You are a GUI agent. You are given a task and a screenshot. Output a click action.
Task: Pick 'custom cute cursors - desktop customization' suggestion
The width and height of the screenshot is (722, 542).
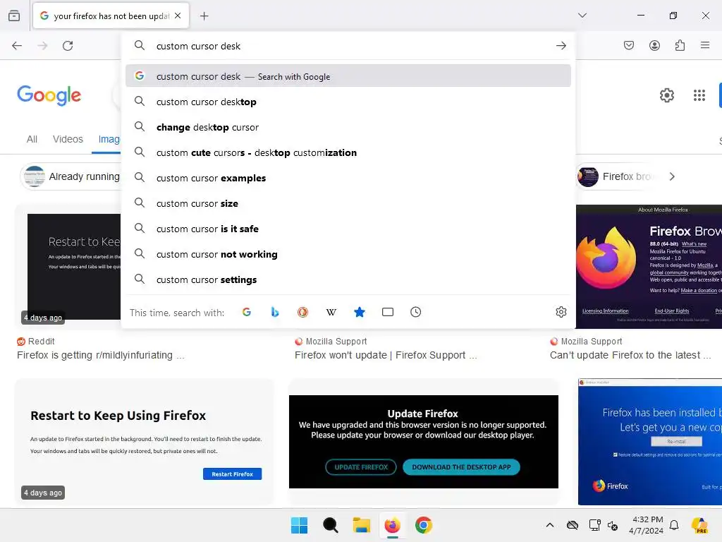pos(348,152)
